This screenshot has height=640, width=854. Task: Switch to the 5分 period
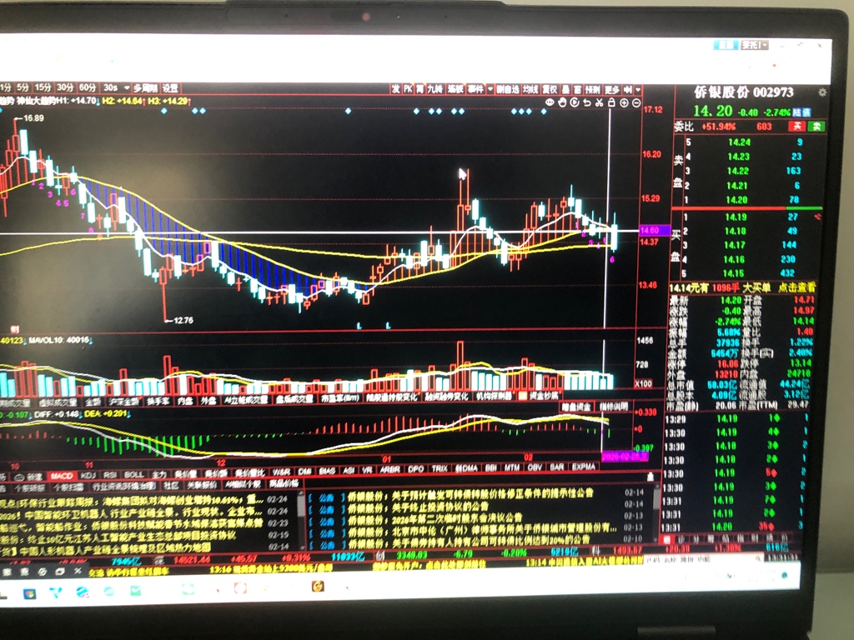[23, 87]
